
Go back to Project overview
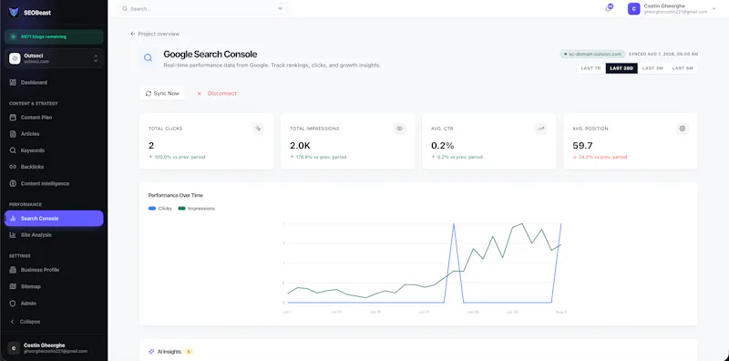coord(155,34)
